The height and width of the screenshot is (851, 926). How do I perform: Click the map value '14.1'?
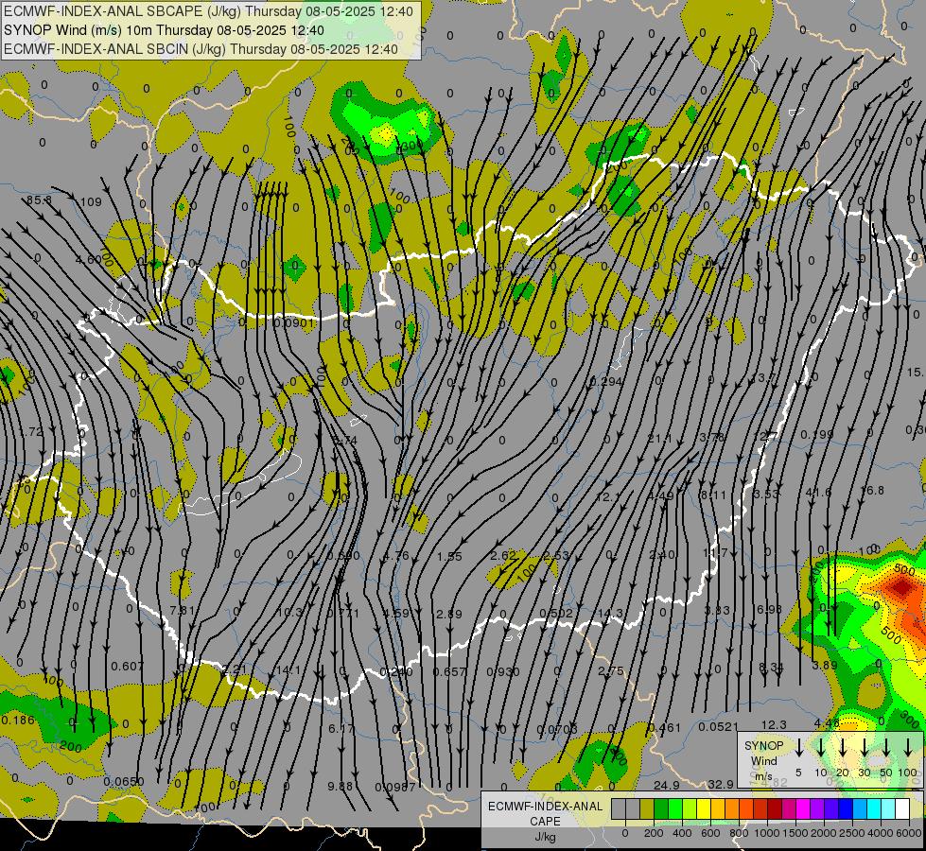click(288, 670)
